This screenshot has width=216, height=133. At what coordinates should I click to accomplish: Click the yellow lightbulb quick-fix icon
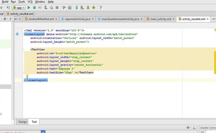(x=27, y=76)
